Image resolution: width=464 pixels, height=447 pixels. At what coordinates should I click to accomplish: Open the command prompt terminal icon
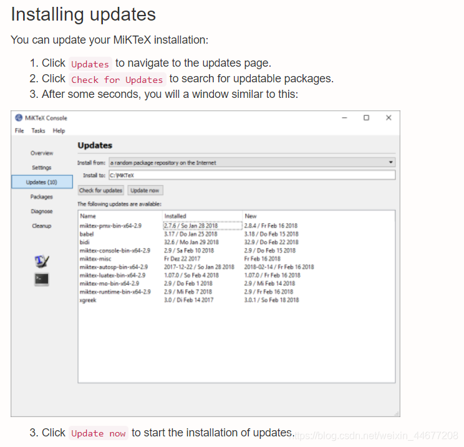coord(42,279)
